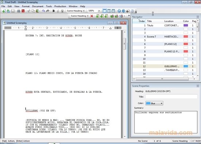This screenshot has width=201, height=144.
Task: Click the blue swatch in the GUILLERMO row
Action: tap(186, 66)
